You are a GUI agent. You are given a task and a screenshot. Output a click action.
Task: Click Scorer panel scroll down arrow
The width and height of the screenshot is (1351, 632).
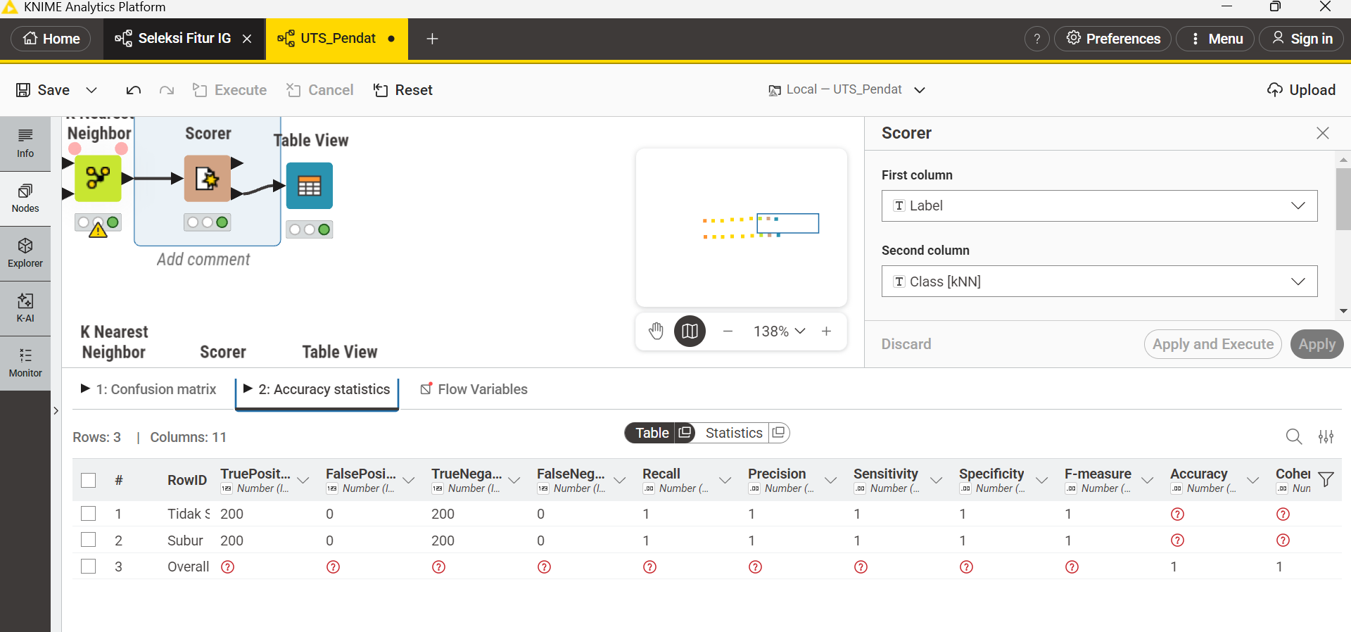tap(1343, 310)
